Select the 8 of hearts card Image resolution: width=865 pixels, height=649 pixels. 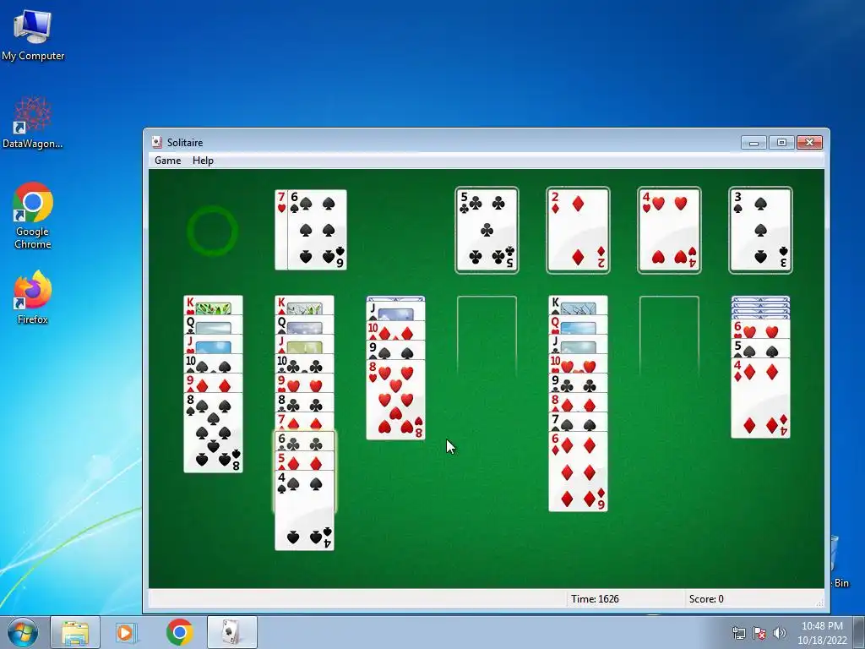point(395,400)
